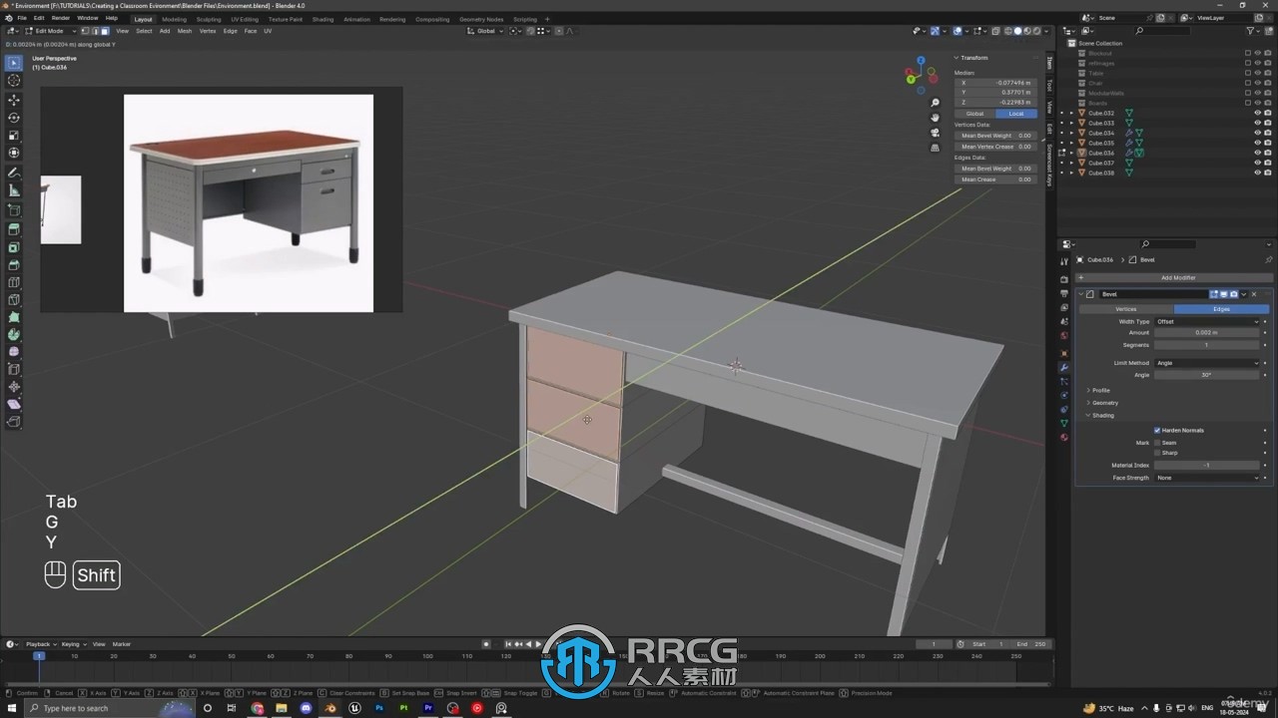Image resolution: width=1278 pixels, height=718 pixels.
Task: Open Limit Method dropdown
Action: (1207, 363)
